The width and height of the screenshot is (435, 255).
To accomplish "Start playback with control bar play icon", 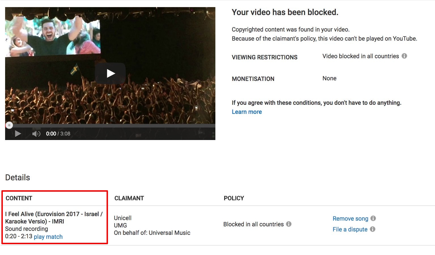I will point(18,133).
